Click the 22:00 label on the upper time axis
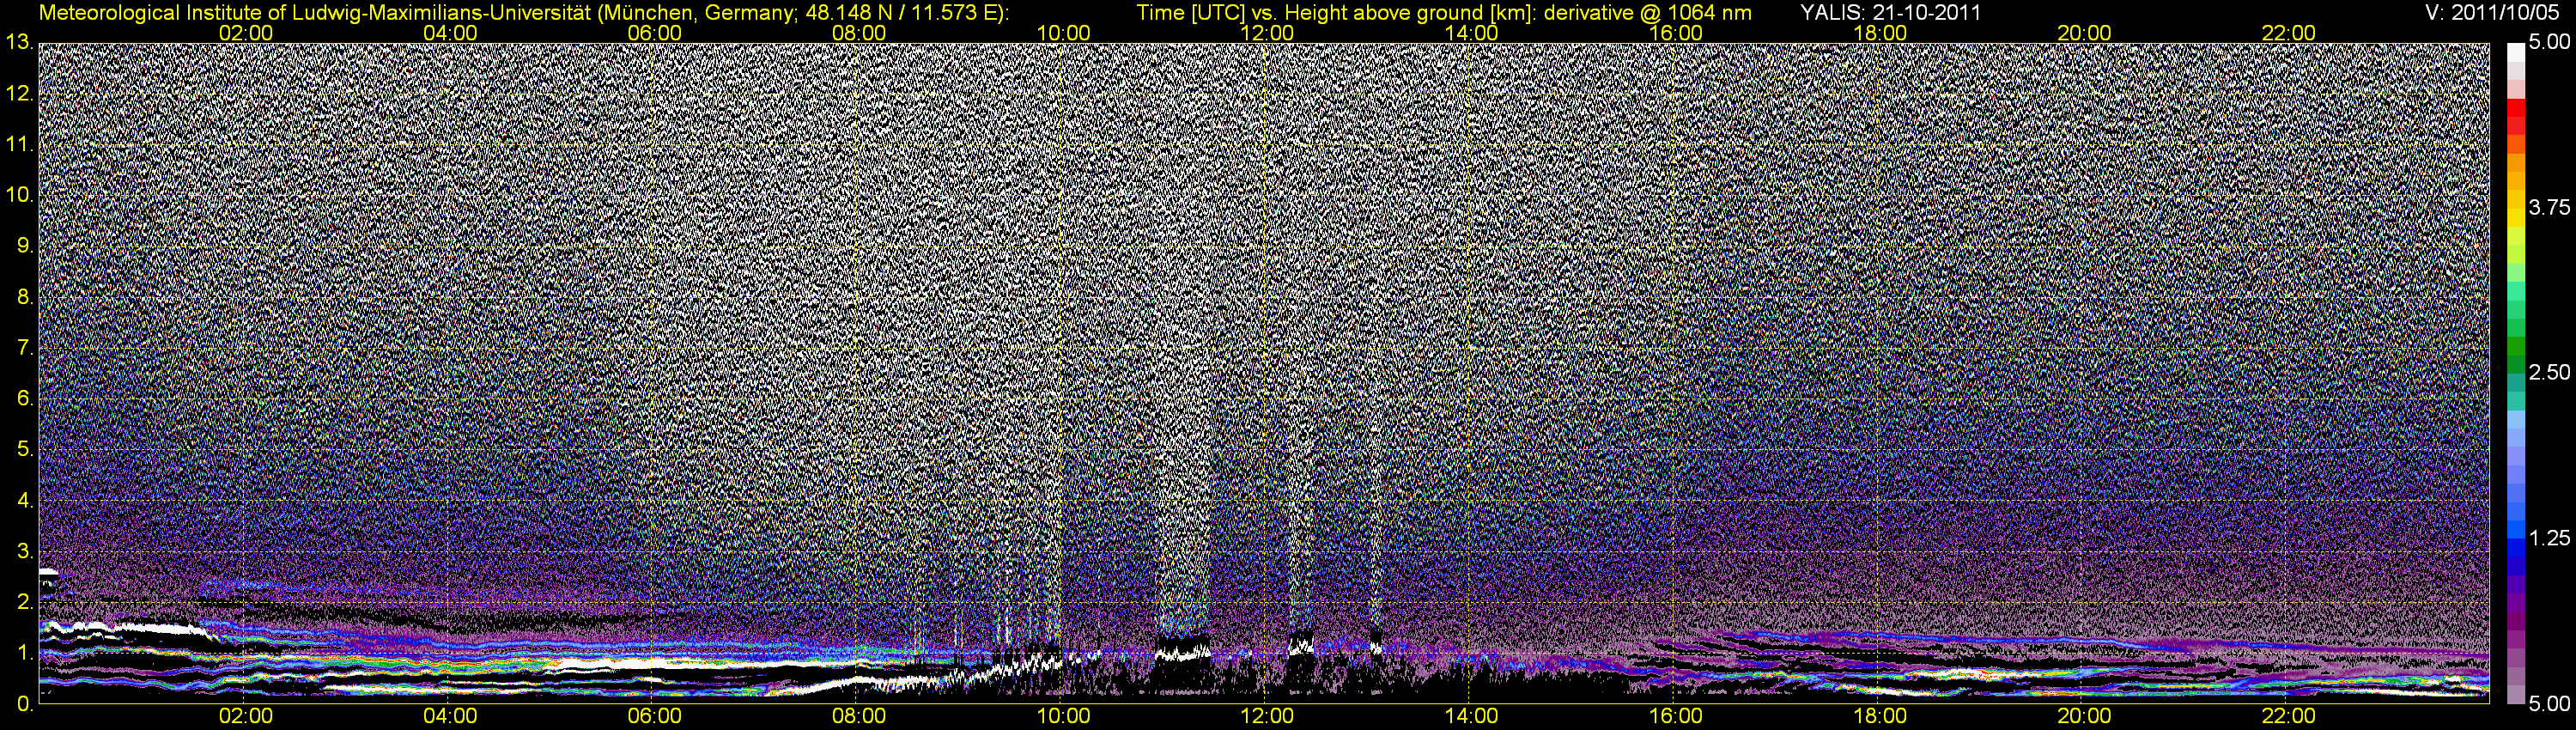Image resolution: width=2576 pixels, height=730 pixels. pyautogui.click(x=2288, y=33)
